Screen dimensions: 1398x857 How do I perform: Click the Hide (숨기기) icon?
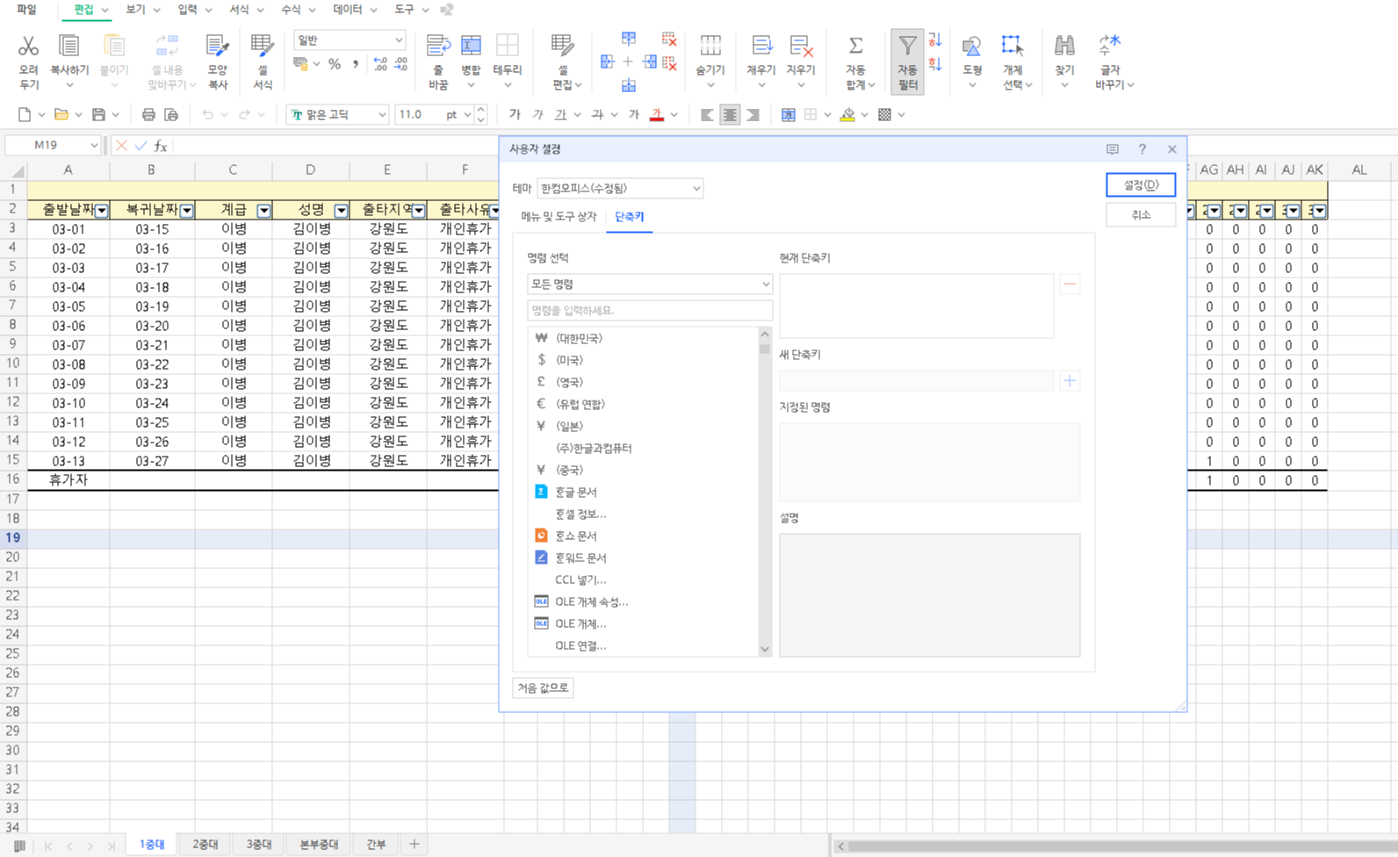pyautogui.click(x=710, y=46)
